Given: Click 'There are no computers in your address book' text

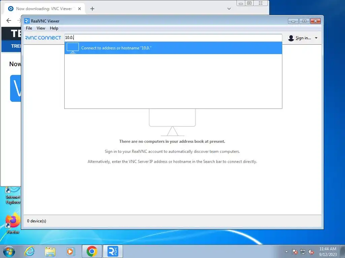Looking at the screenshot, I should click(172, 141).
